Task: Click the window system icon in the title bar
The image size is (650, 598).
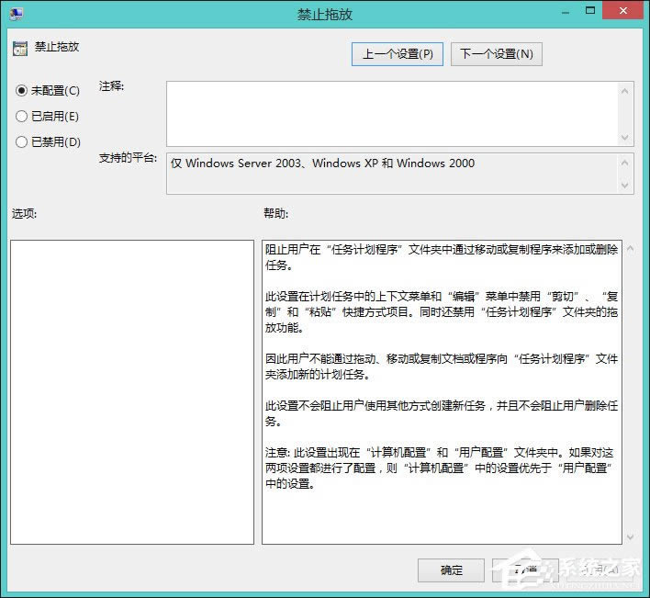Action: click(17, 14)
